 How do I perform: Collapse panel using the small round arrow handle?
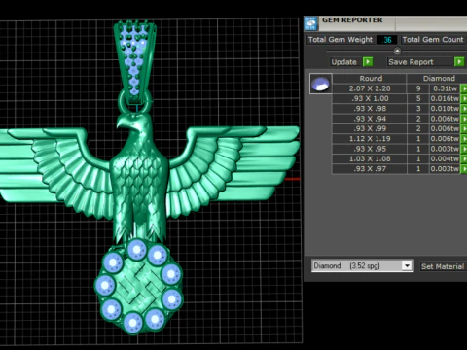click(x=397, y=51)
